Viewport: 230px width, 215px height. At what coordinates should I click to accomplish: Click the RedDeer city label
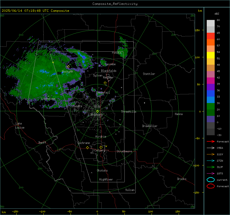point(108,77)
